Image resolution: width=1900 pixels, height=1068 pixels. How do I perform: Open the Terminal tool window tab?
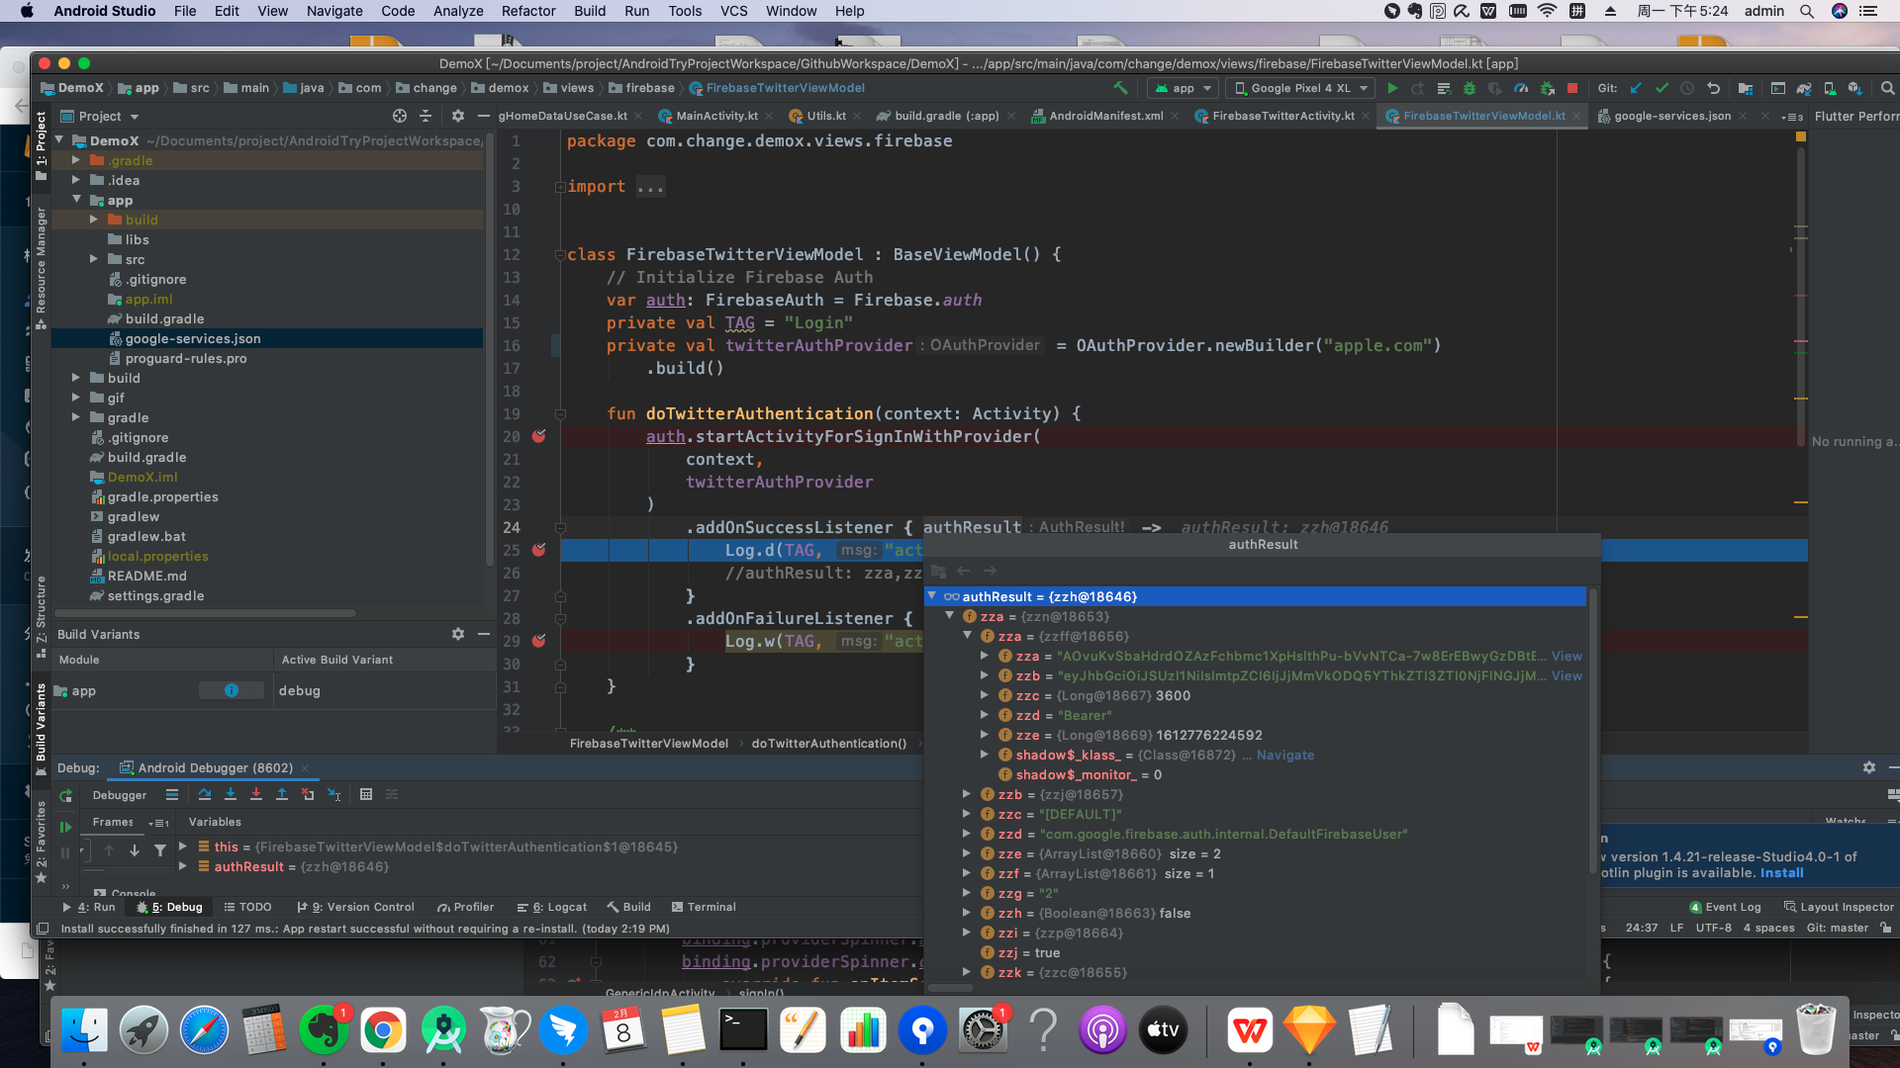(x=704, y=907)
